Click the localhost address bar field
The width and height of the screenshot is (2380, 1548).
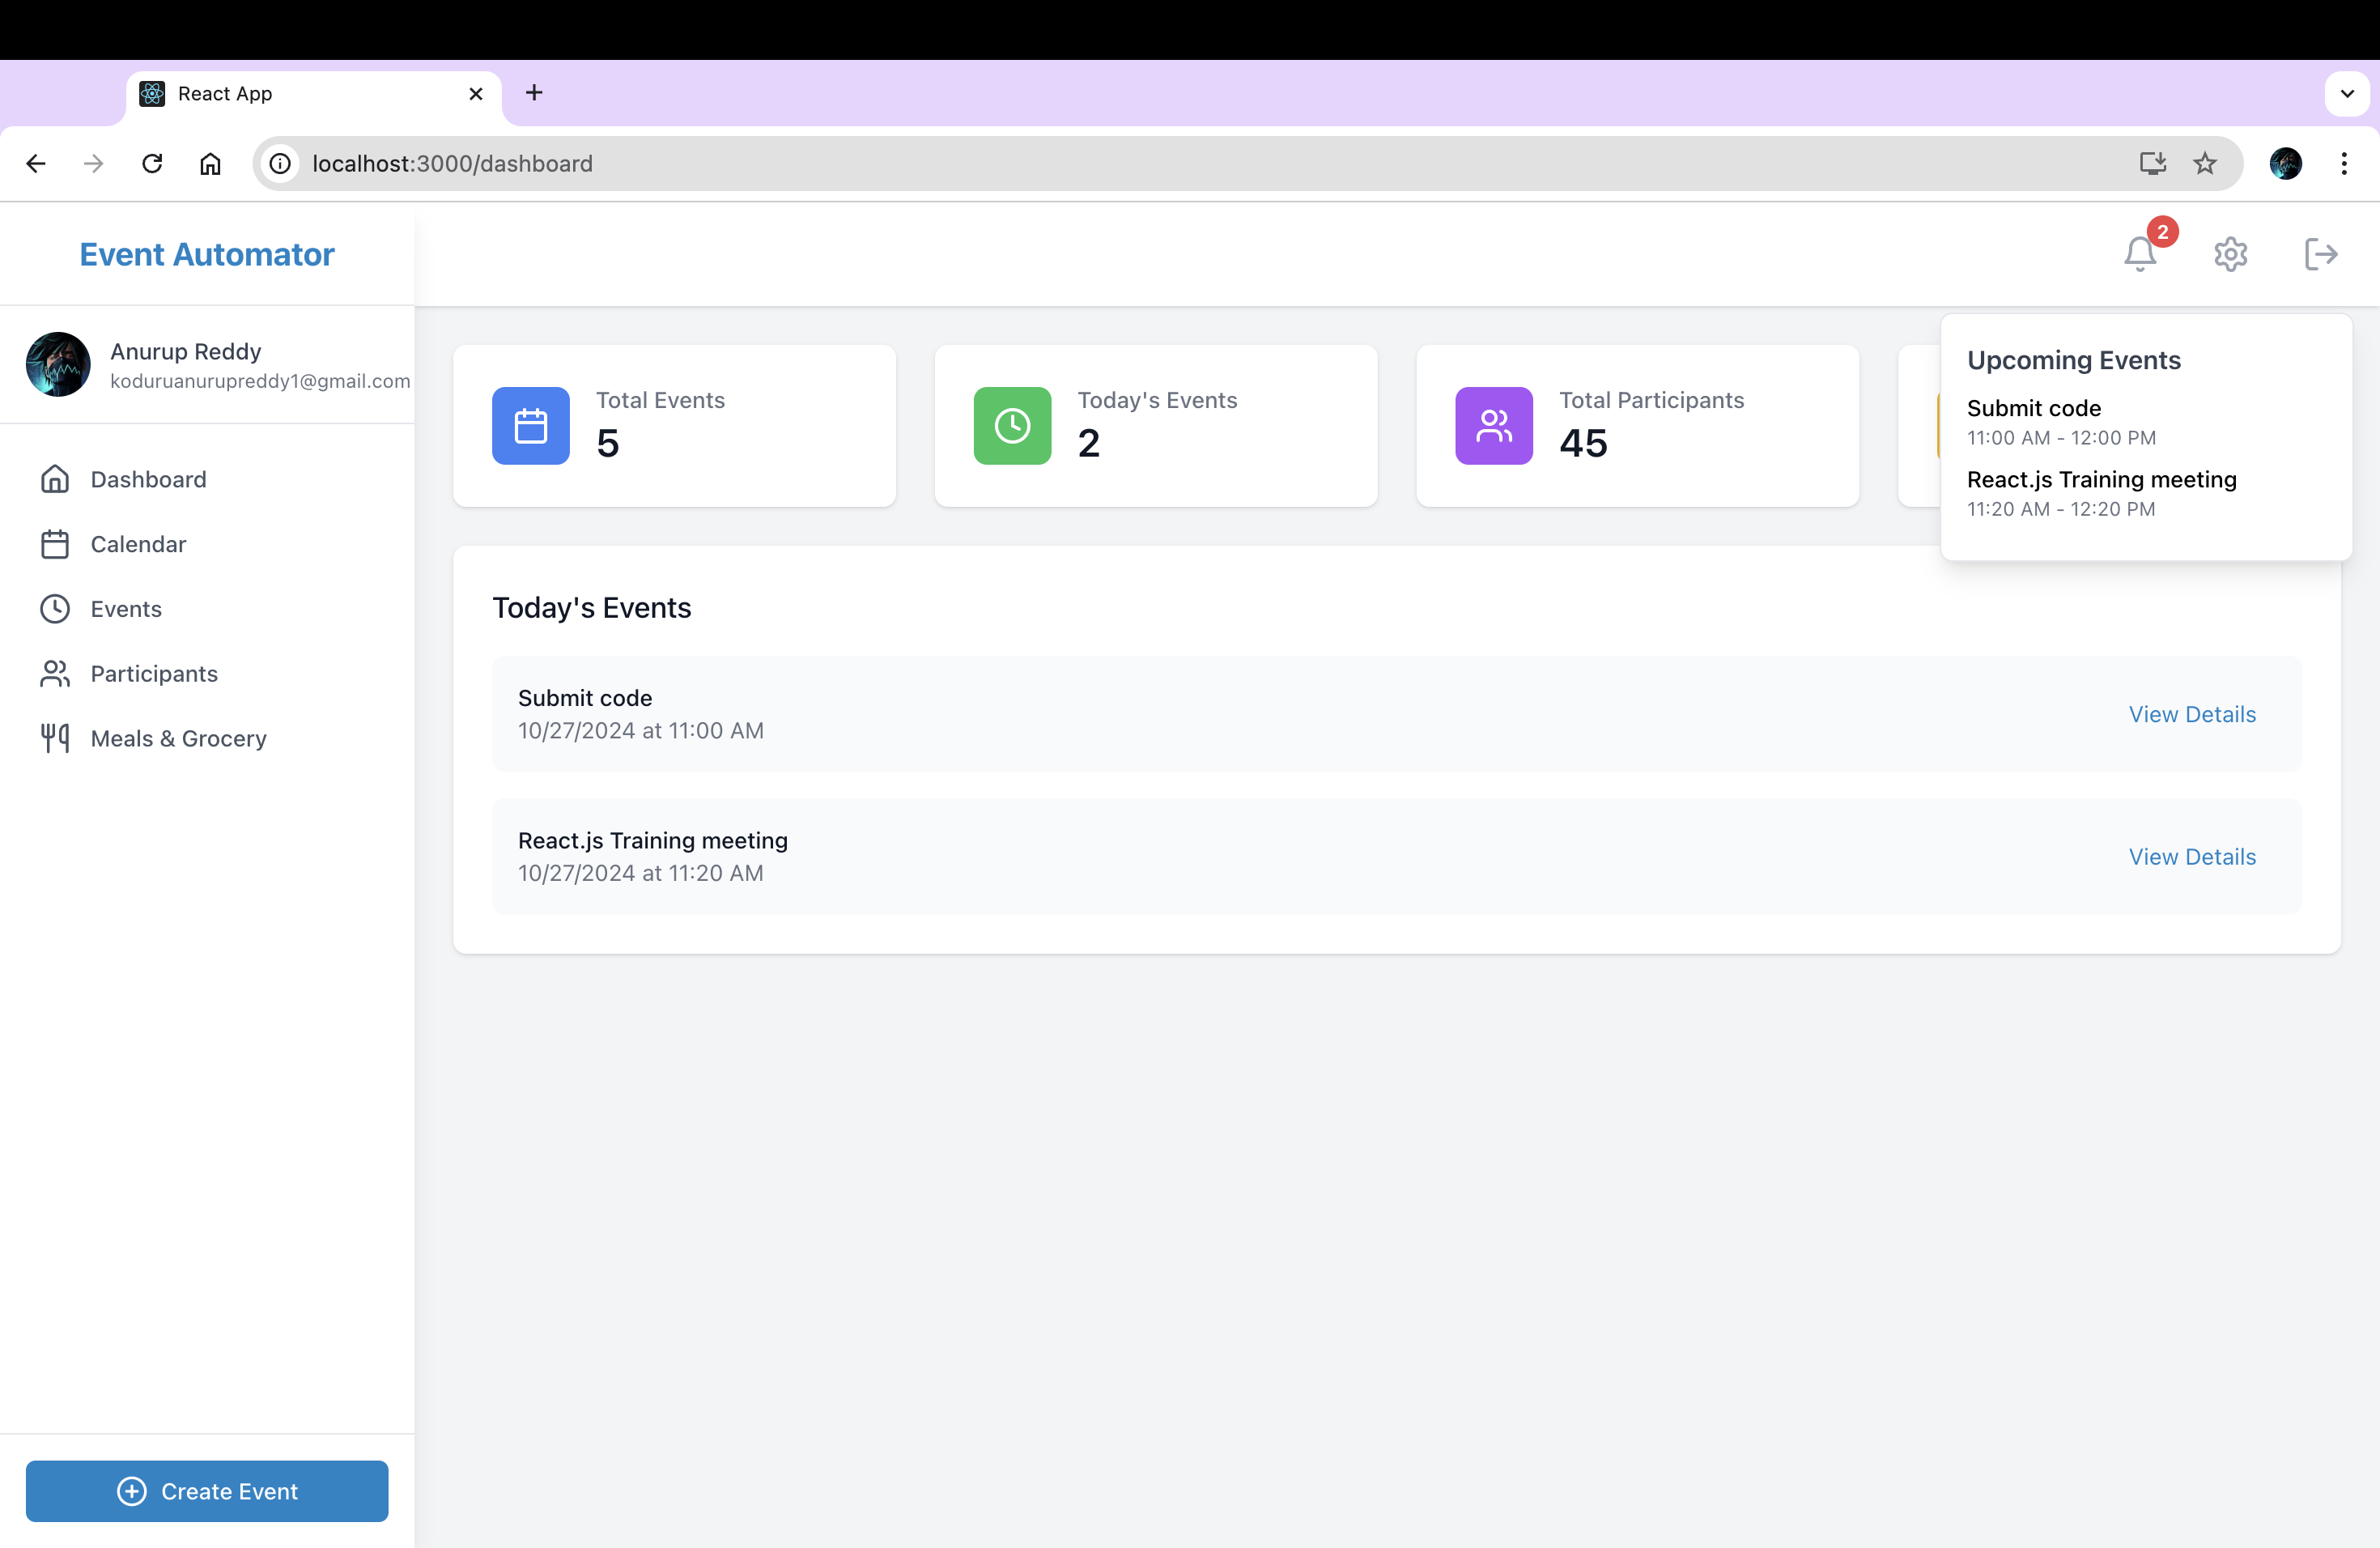(1200, 163)
